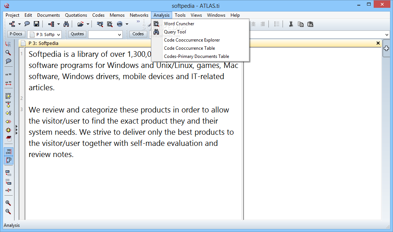Click the P-Docs button
The image size is (393, 232).
[16, 34]
